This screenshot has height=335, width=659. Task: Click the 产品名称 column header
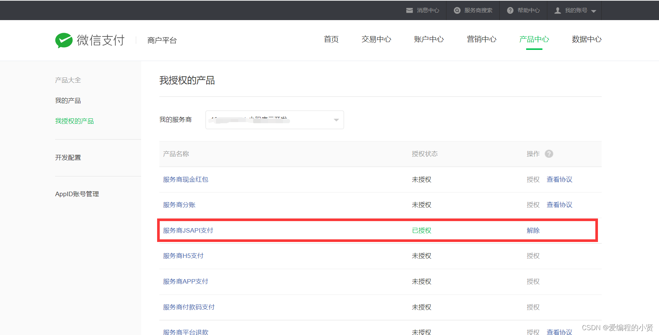pyautogui.click(x=176, y=154)
